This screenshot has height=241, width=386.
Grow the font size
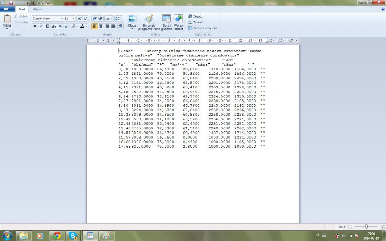[x=79, y=18]
